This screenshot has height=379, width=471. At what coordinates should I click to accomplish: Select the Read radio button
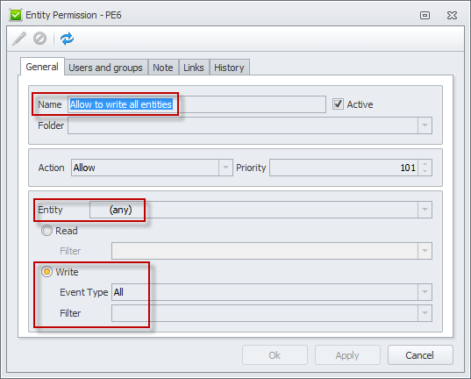(x=46, y=231)
